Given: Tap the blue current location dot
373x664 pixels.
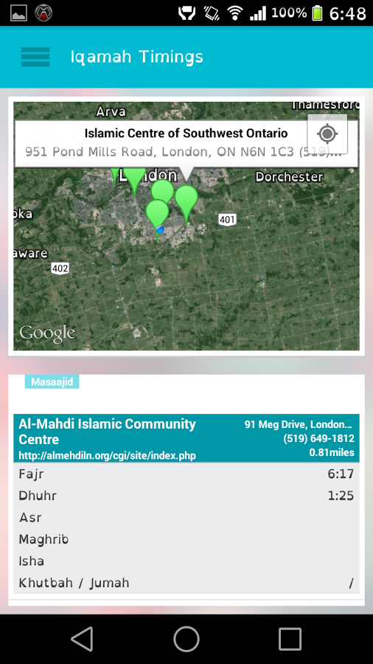Looking at the screenshot, I should point(160,229).
